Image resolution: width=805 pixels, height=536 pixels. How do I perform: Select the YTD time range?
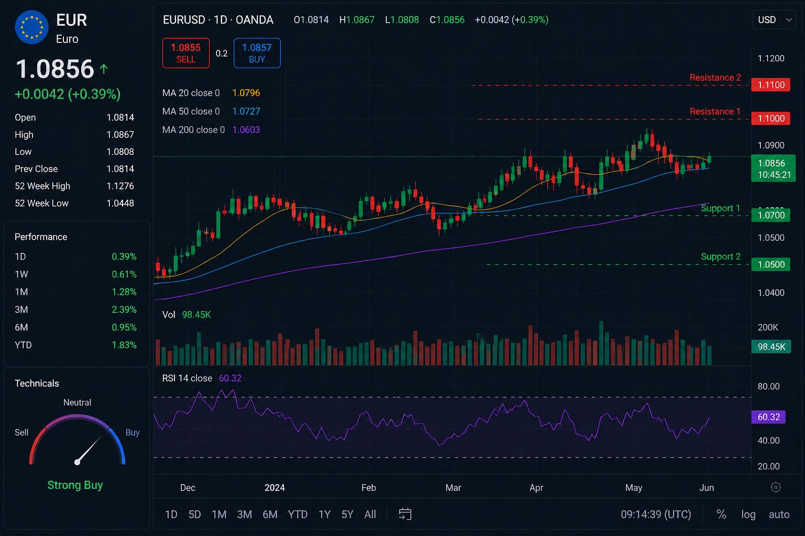(298, 515)
